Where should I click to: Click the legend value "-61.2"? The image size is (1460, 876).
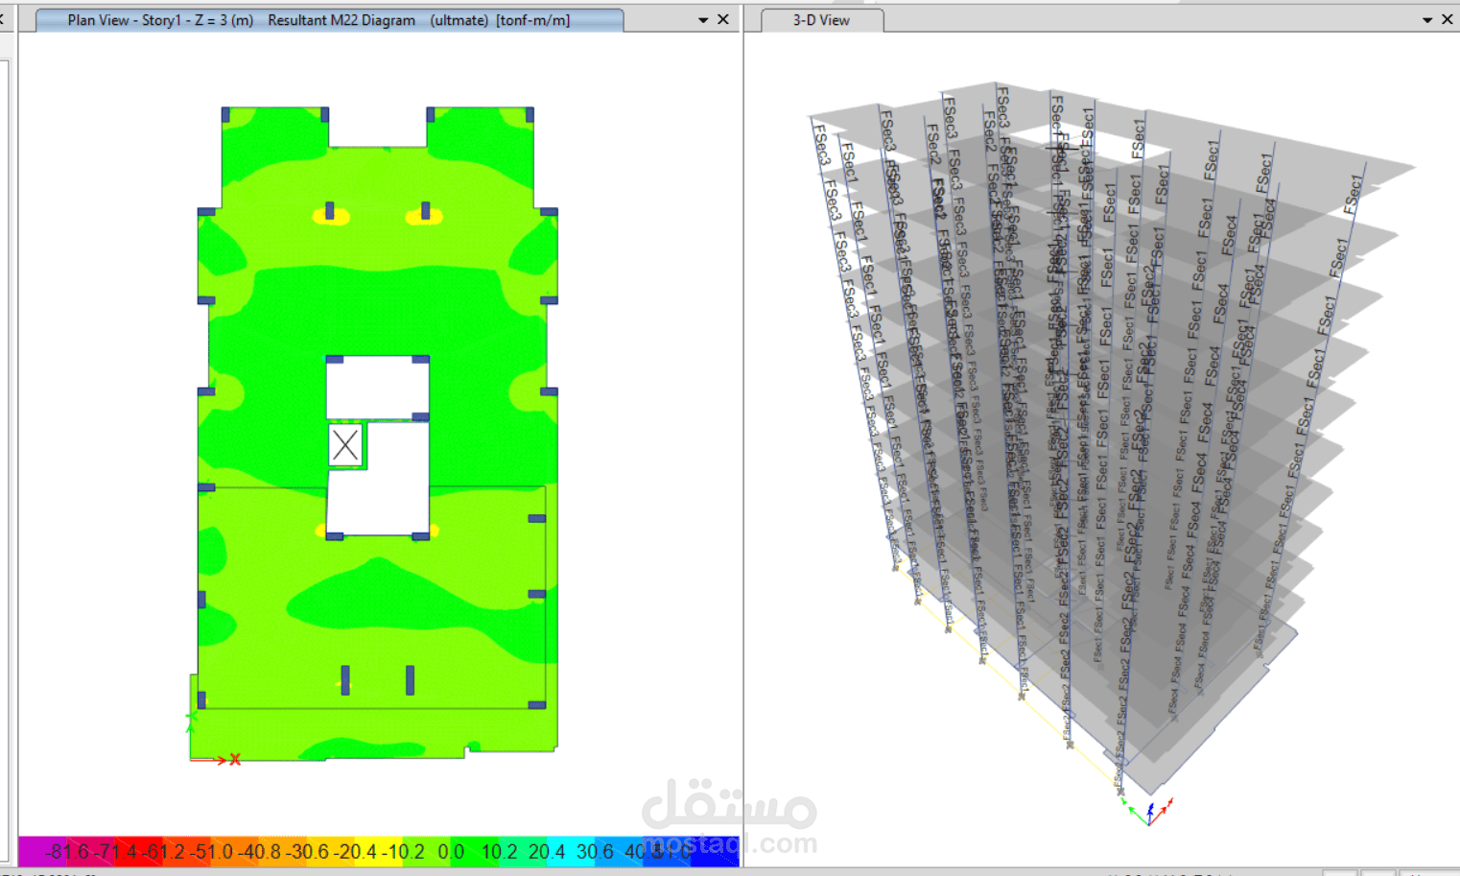click(x=164, y=851)
